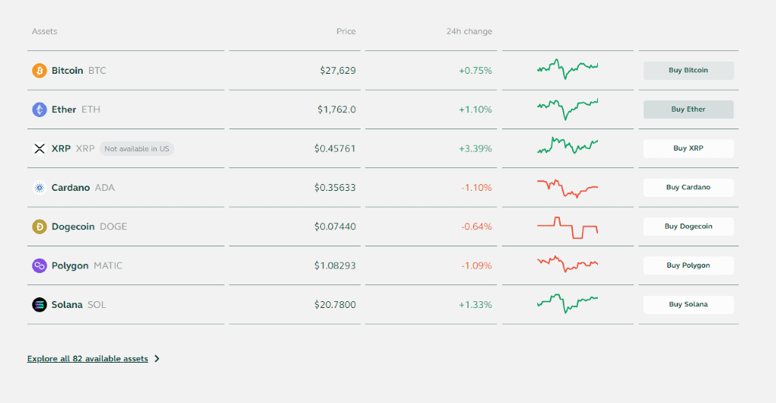Click the $1.08293 Polygon price
Viewport: 776px width, 403px height.
pos(335,265)
